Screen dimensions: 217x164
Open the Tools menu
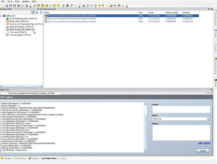10,1
